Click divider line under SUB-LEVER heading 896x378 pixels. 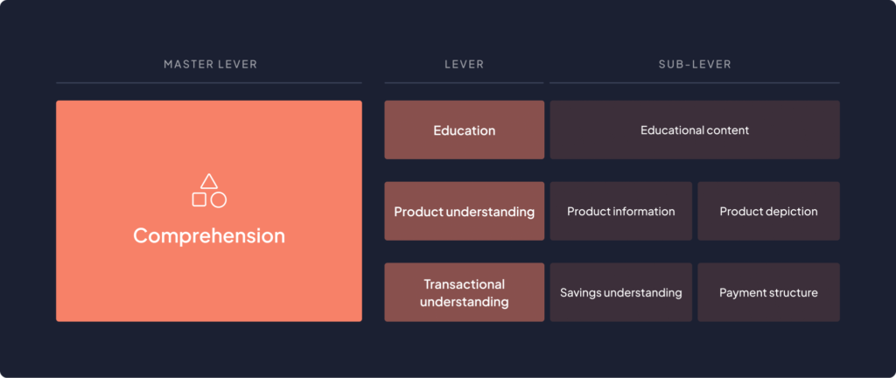[695, 83]
